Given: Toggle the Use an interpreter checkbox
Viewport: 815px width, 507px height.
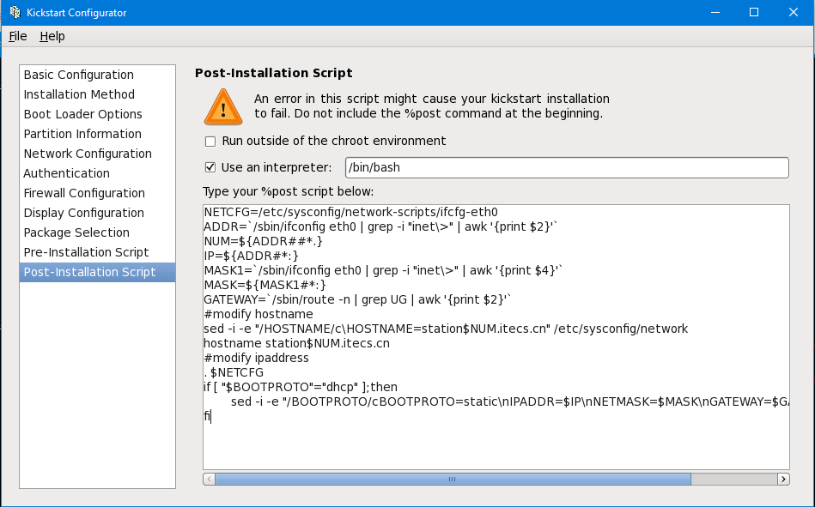Looking at the screenshot, I should [210, 167].
